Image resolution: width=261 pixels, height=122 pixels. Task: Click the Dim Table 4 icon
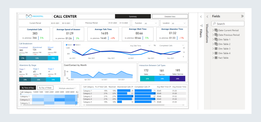pos(216,53)
